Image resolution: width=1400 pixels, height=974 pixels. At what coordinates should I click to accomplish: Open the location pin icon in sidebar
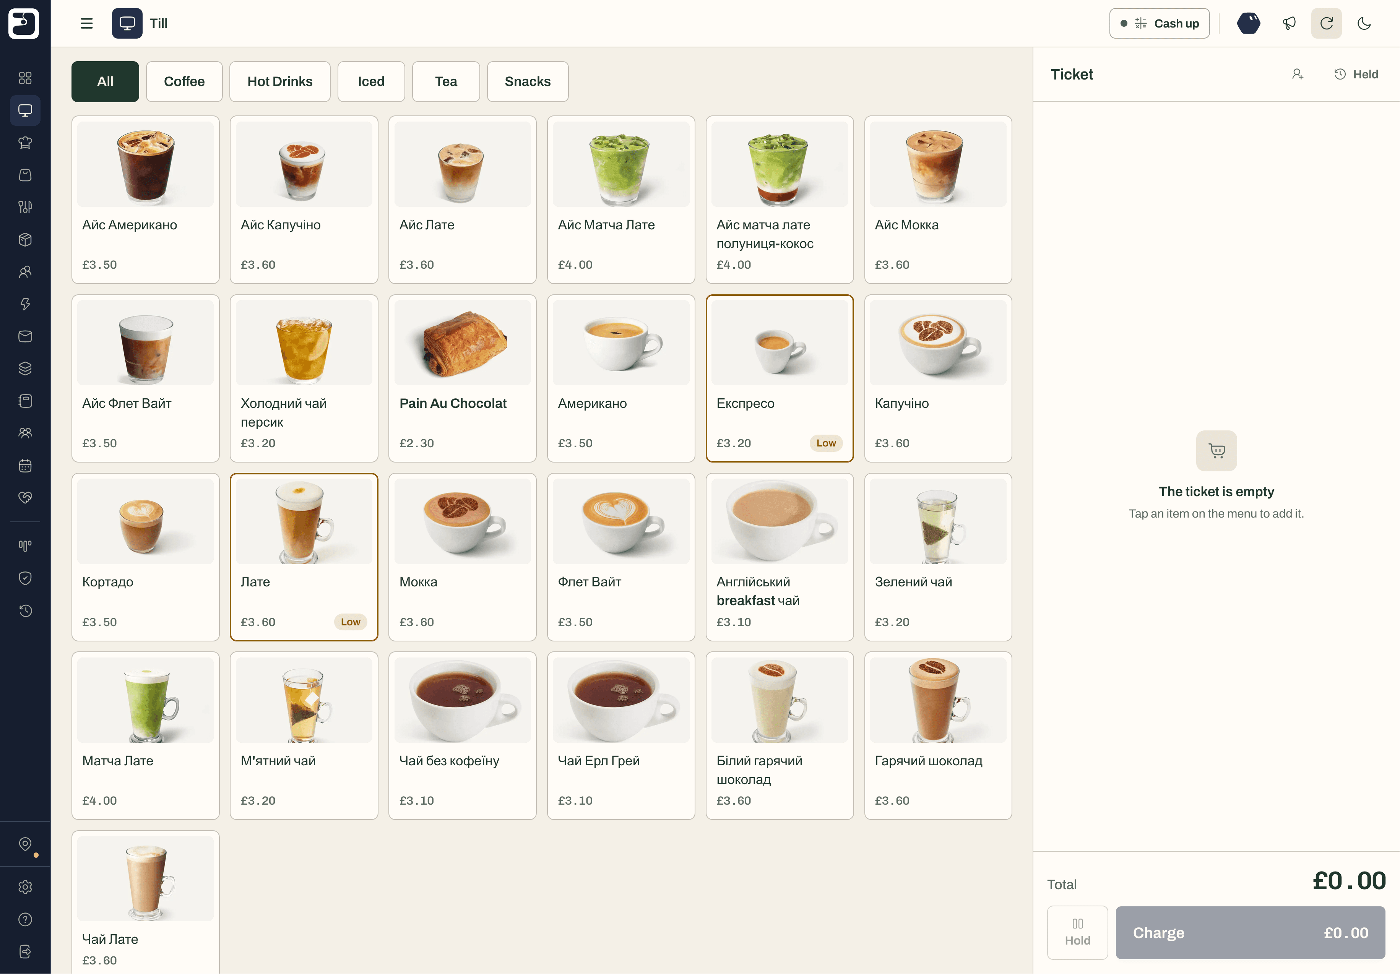[25, 844]
